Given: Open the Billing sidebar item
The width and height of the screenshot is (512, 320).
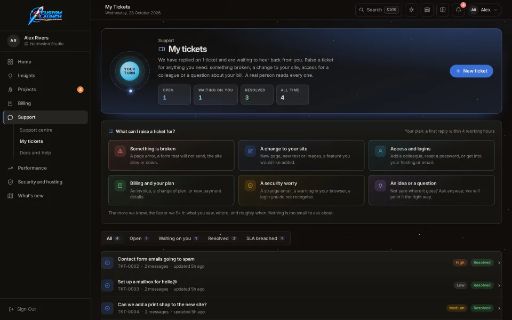Looking at the screenshot, I should pos(45,103).
